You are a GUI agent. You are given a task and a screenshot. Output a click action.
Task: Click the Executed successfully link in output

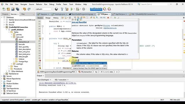pos(58,83)
